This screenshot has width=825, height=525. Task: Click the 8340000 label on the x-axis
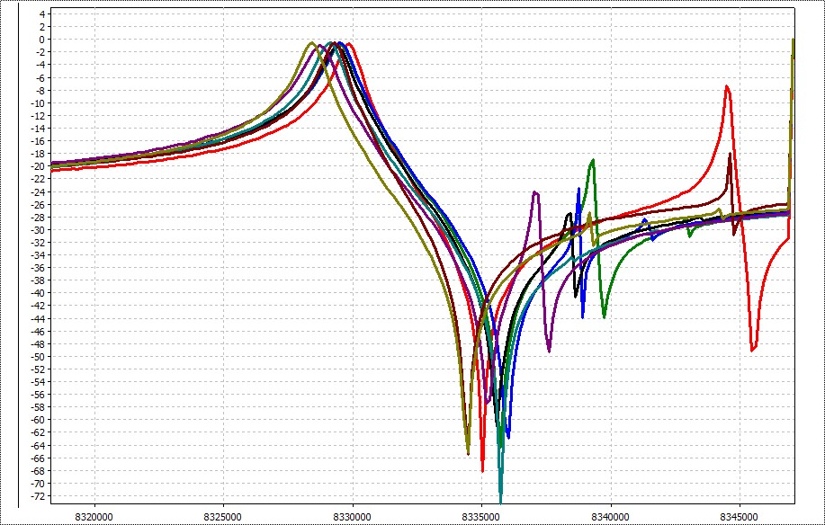(611, 517)
